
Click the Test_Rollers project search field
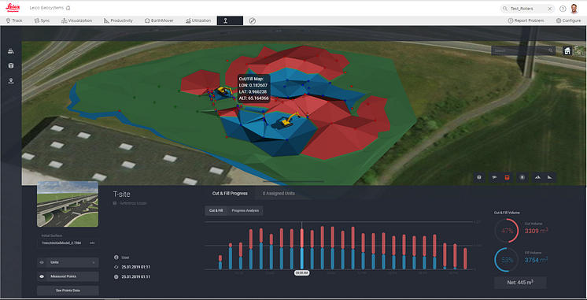(x=528, y=8)
